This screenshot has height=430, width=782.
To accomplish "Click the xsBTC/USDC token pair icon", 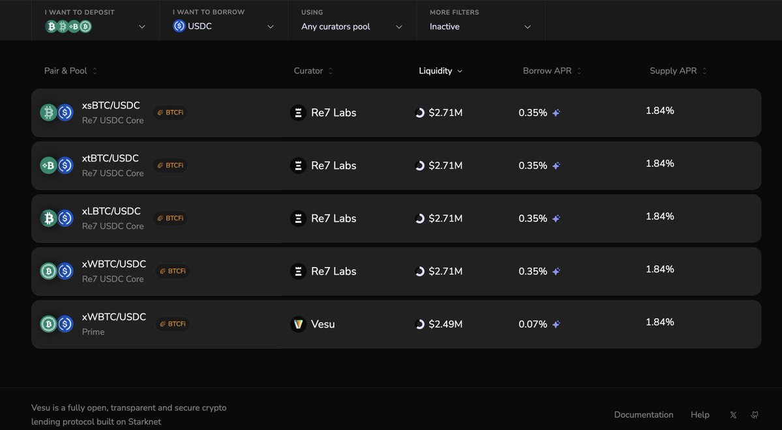I will (x=57, y=113).
